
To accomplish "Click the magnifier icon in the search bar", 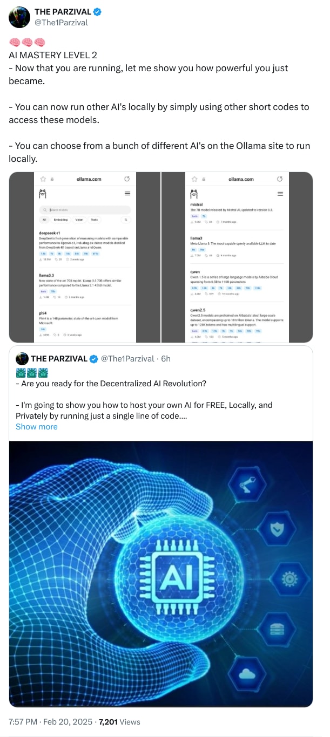I will (44, 210).
